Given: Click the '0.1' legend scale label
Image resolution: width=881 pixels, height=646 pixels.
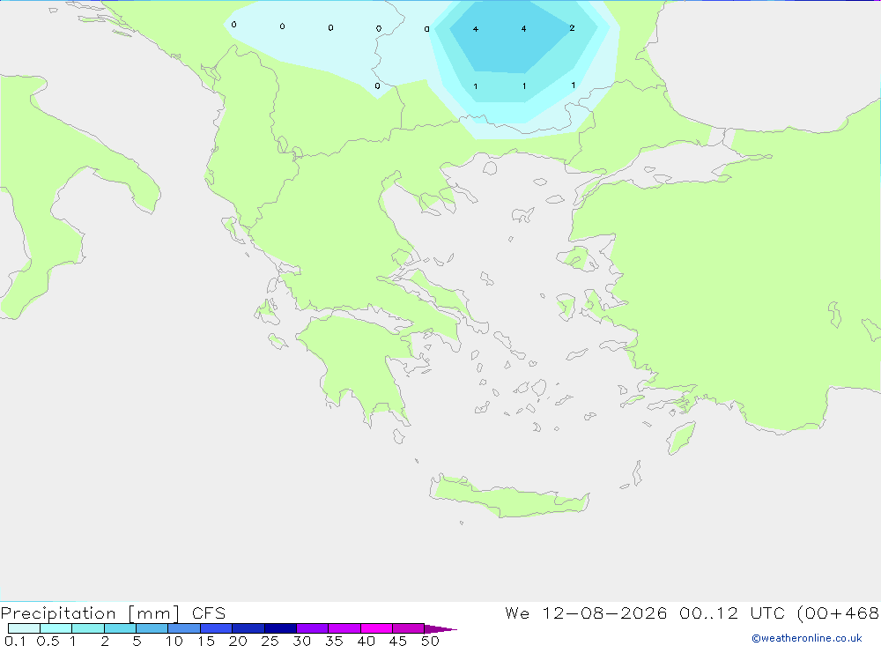Looking at the screenshot, I should point(15,641).
